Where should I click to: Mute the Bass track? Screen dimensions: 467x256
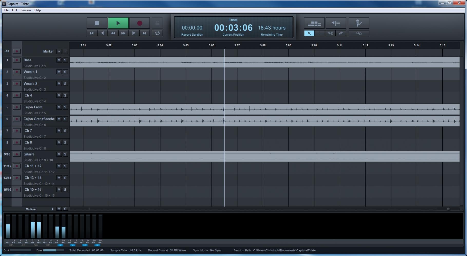[x=59, y=60]
